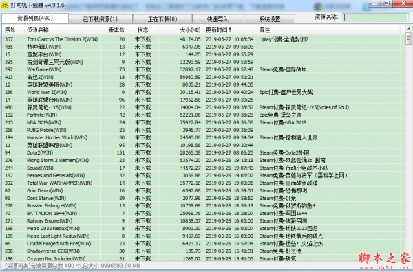The image size is (413, 272).
Task: Click the version number 151
Action: 120,152
